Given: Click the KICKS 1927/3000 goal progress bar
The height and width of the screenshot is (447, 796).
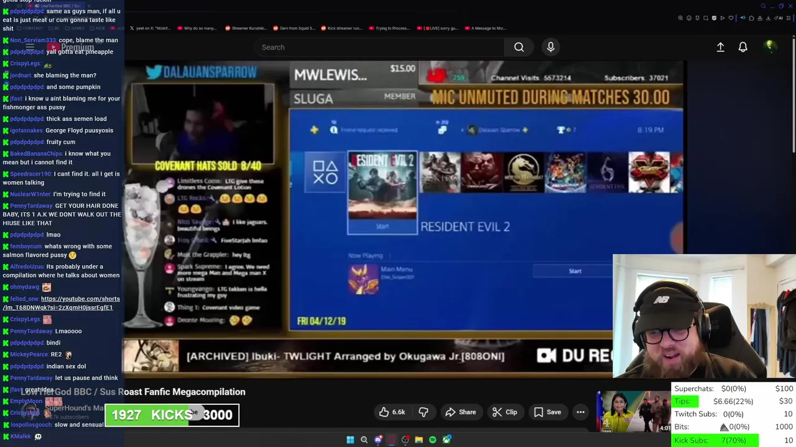Looking at the screenshot, I should point(172,415).
